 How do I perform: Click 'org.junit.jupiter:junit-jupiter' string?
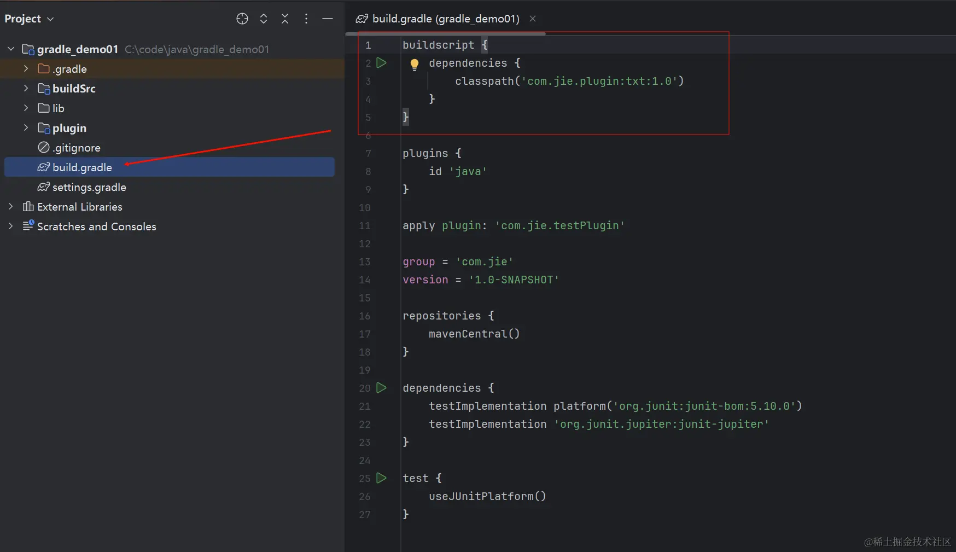click(x=661, y=424)
